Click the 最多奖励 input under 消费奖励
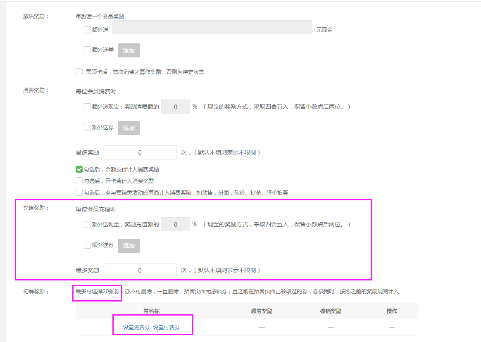The image size is (481, 342). (140, 152)
